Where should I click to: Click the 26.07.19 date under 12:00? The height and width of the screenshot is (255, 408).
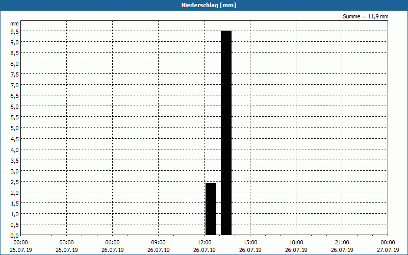(205, 250)
